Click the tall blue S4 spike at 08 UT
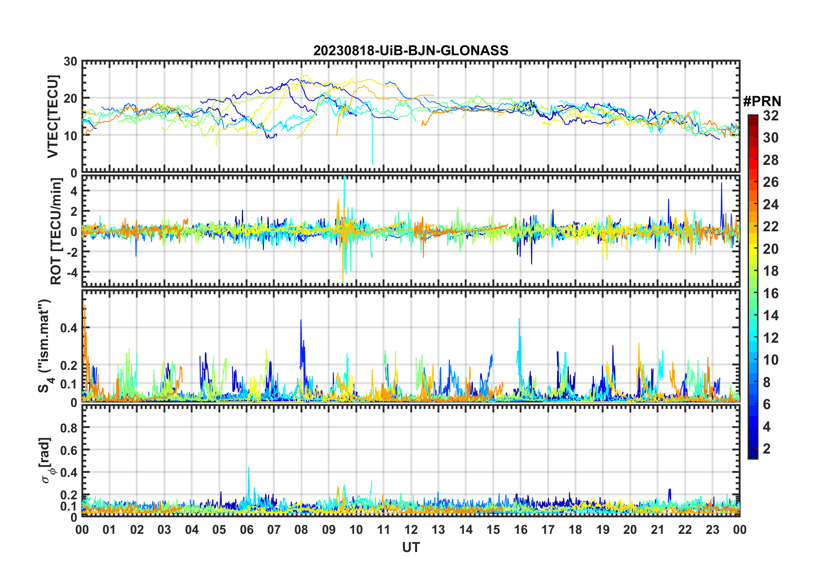This screenshot has height=574, width=822. 301,322
